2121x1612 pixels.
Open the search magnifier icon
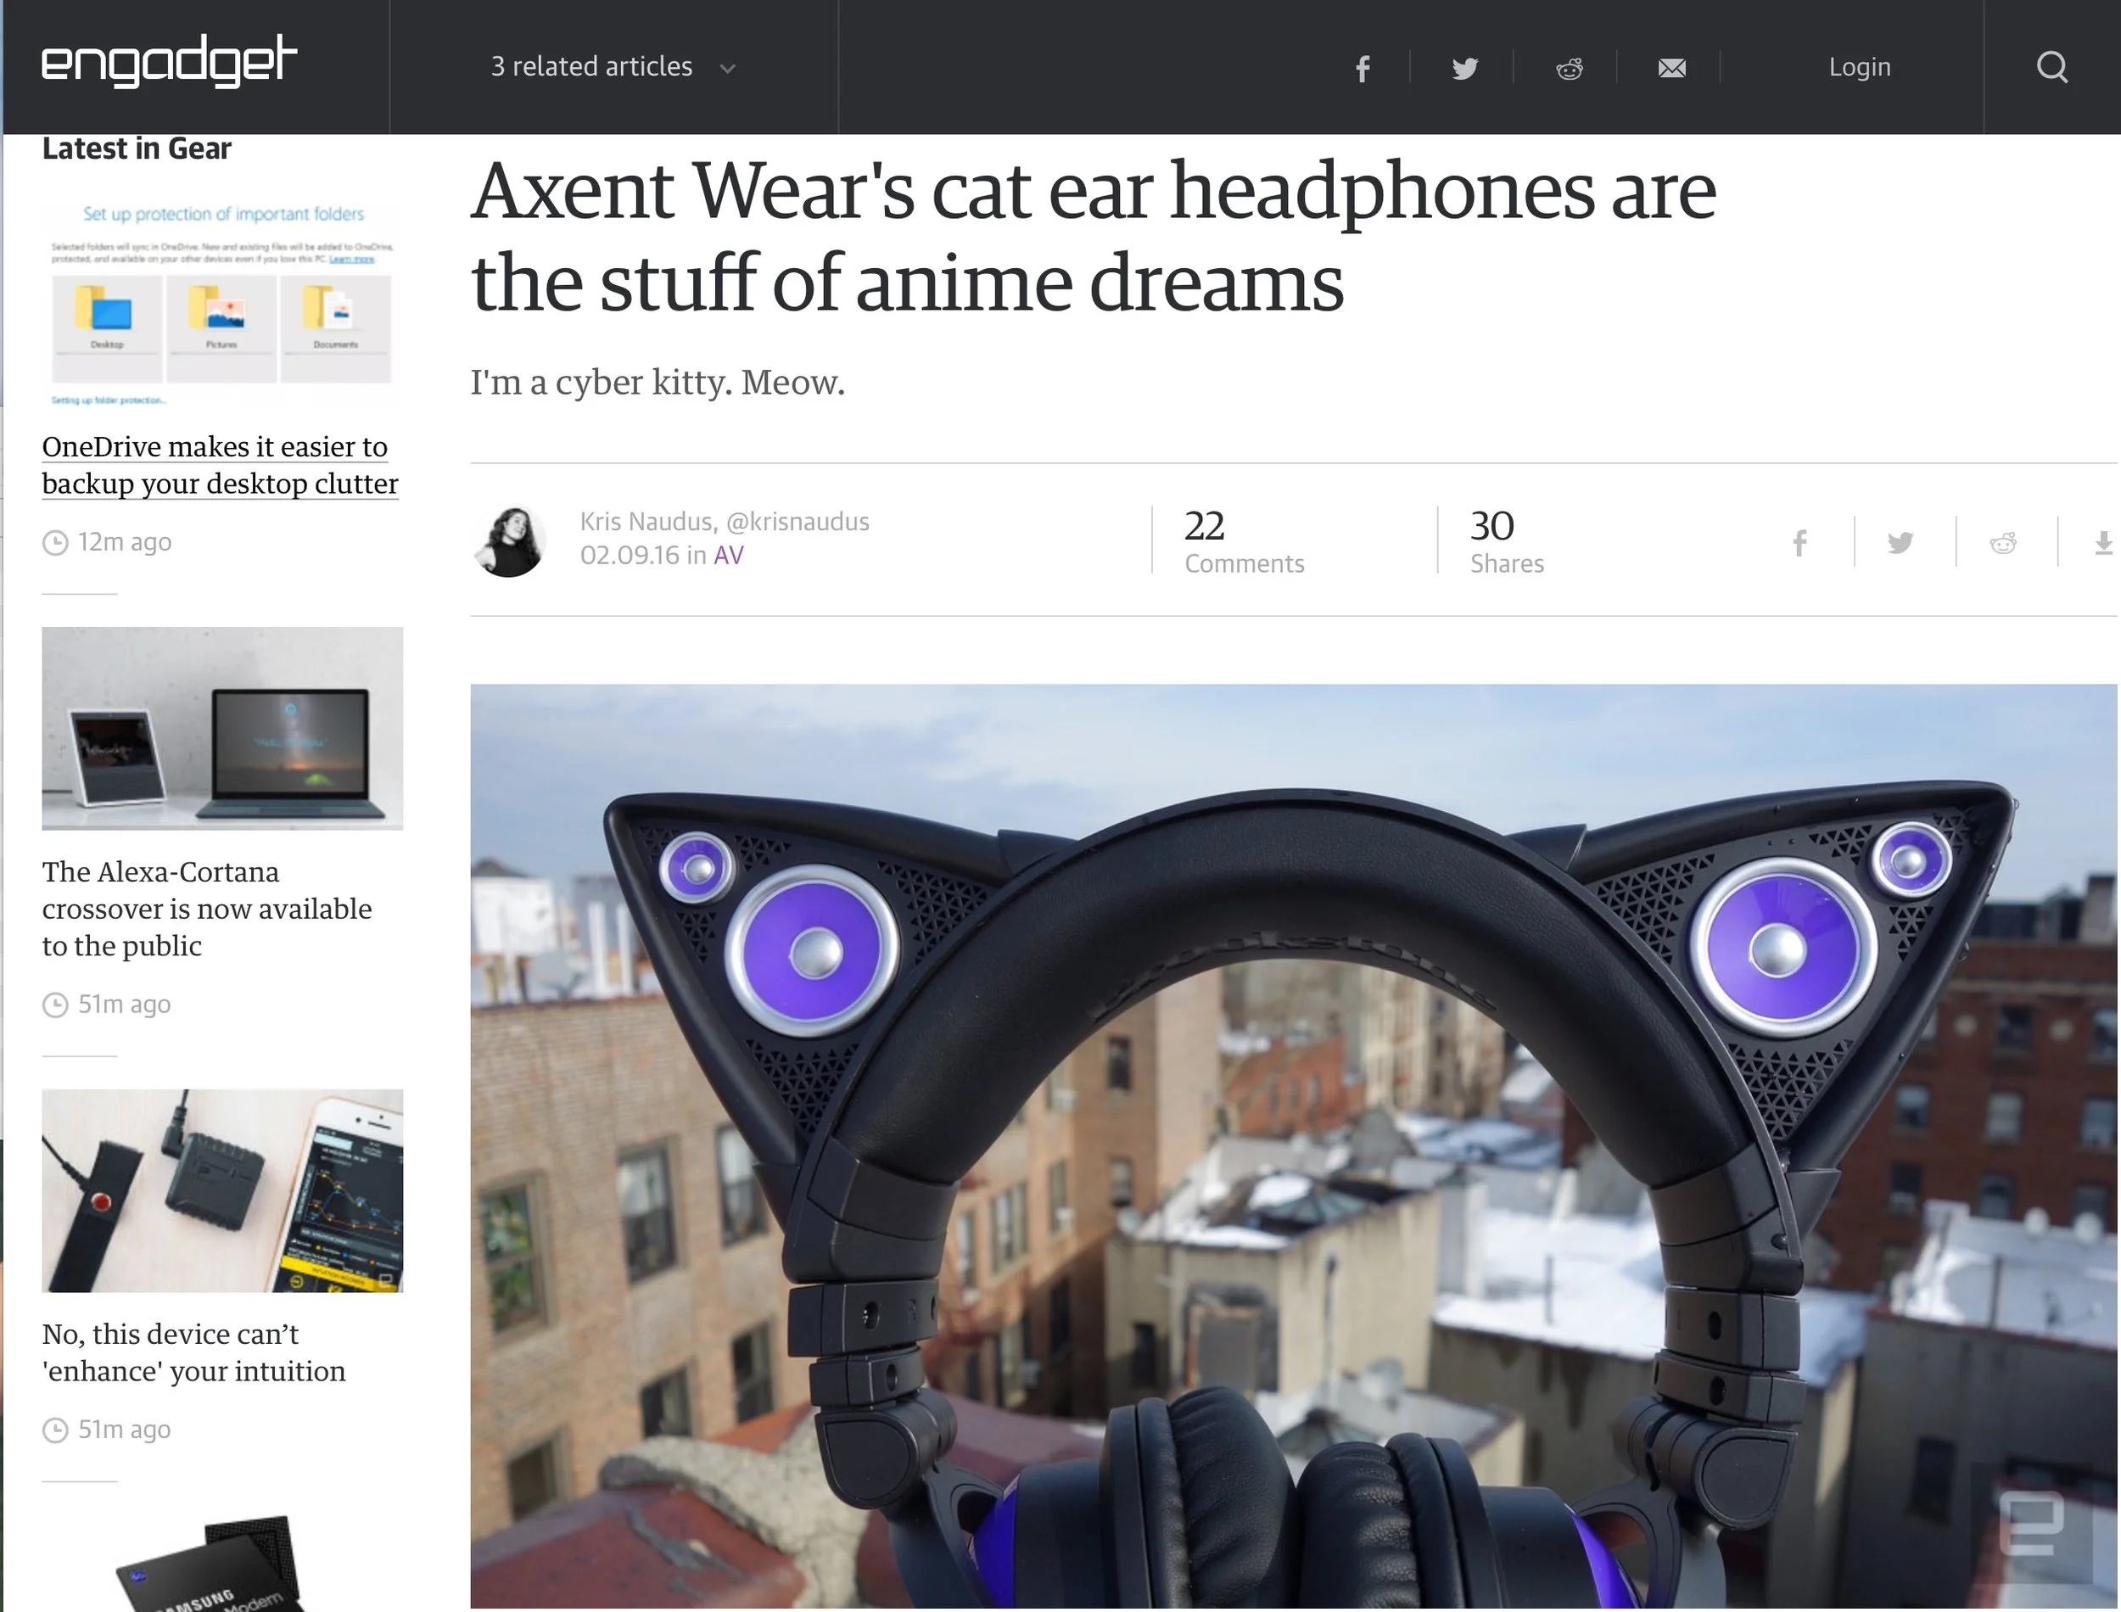pyautogui.click(x=2052, y=67)
